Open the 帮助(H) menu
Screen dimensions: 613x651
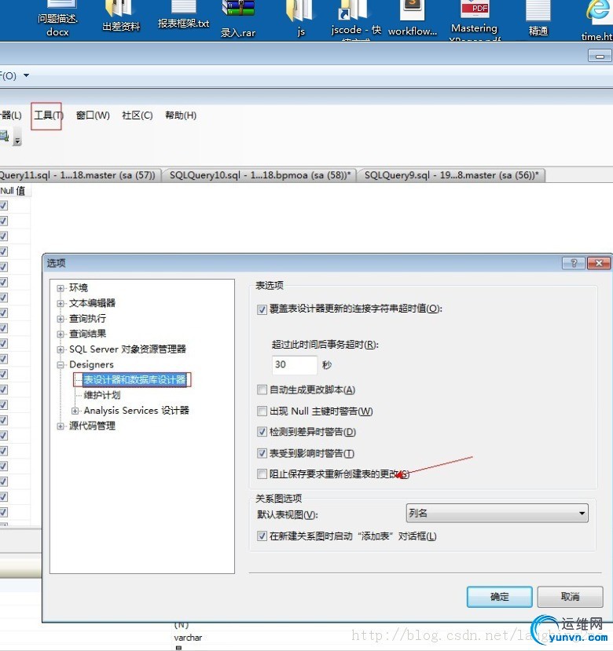click(x=181, y=115)
